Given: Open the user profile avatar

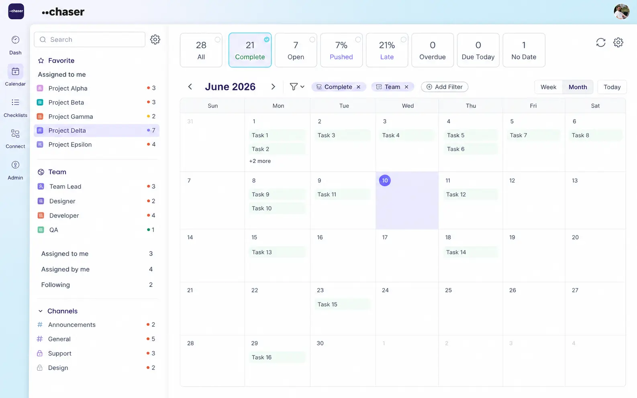Looking at the screenshot, I should (621, 11).
